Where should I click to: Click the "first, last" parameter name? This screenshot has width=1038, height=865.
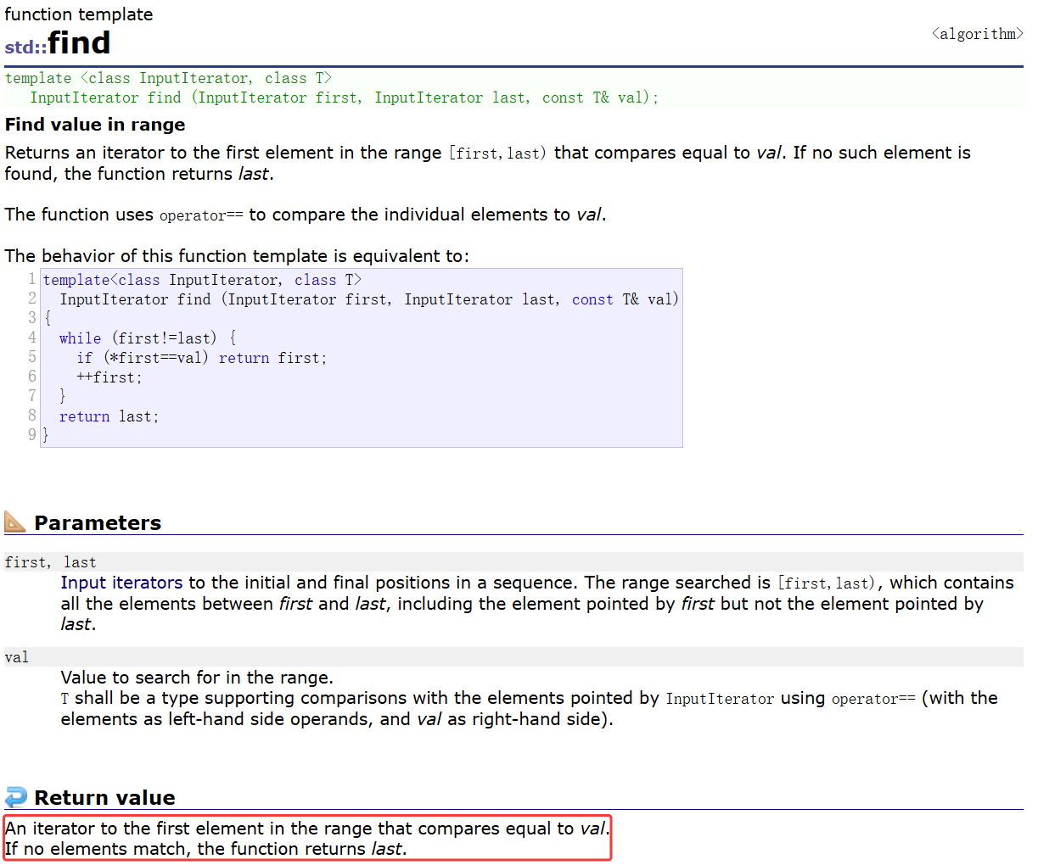[50, 562]
